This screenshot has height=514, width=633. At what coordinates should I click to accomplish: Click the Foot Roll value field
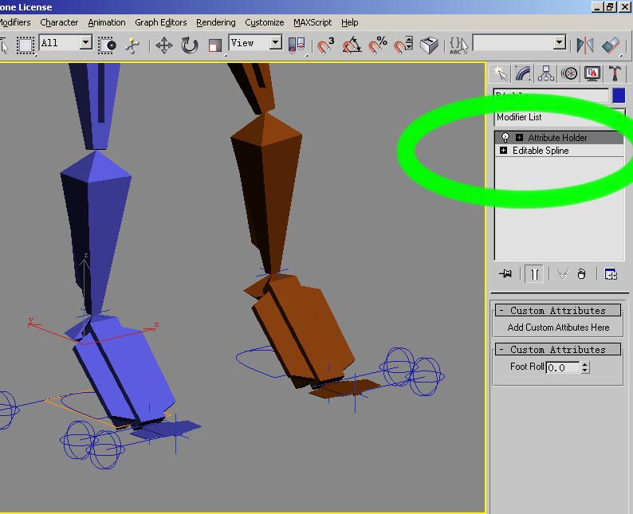click(x=563, y=367)
